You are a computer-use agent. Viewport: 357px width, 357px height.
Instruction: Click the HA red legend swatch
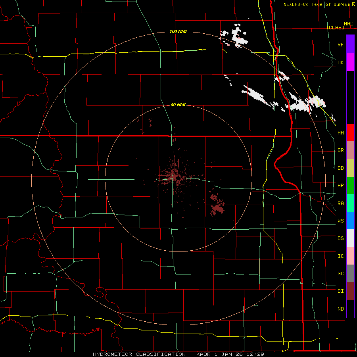coord(350,132)
